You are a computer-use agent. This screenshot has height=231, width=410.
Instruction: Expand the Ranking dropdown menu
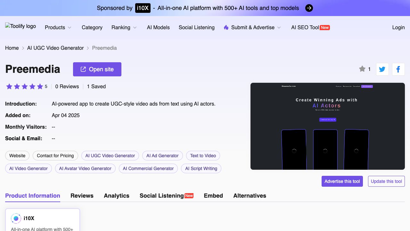pos(124,28)
